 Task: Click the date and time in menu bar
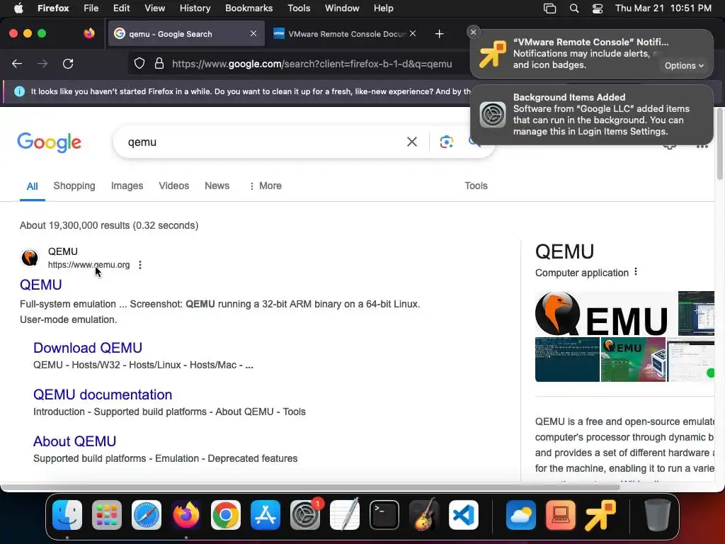(x=663, y=8)
